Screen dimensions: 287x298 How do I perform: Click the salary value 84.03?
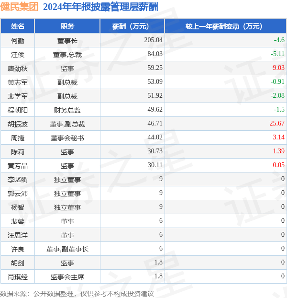(x=155, y=54)
